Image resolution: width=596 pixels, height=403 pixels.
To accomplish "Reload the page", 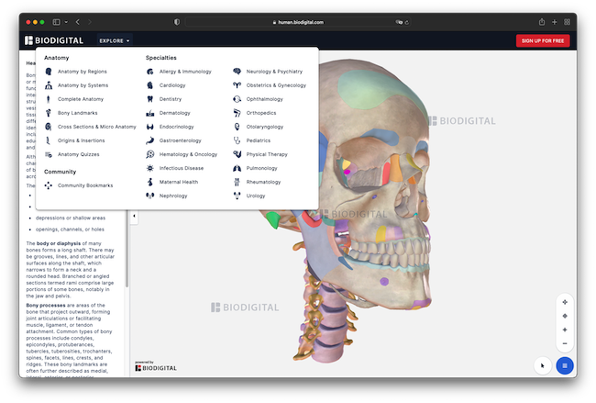I will tap(407, 22).
